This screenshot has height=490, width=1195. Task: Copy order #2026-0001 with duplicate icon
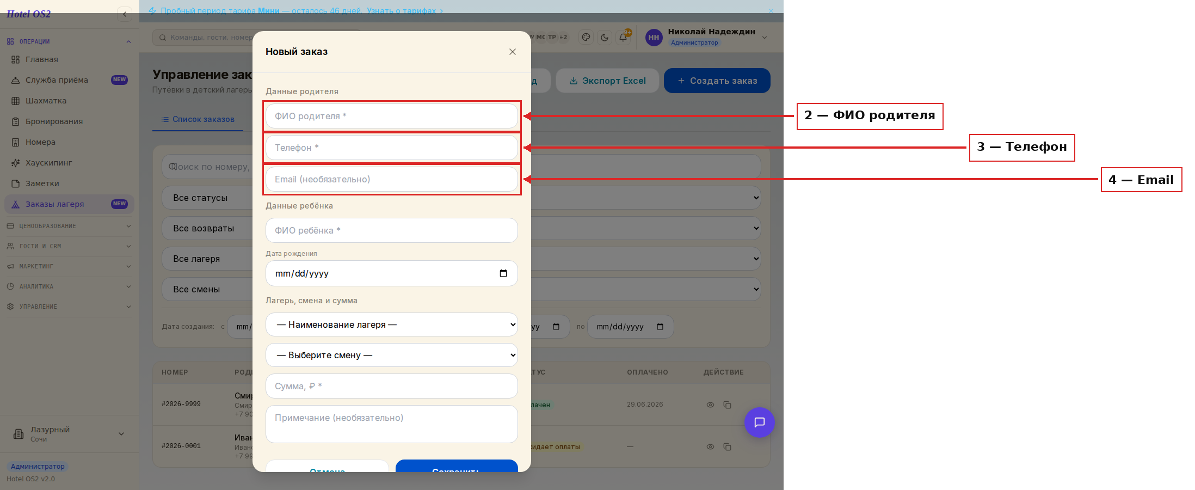727,446
